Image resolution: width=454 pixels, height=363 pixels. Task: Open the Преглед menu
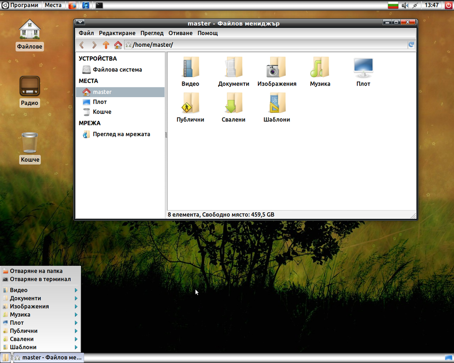(x=152, y=33)
